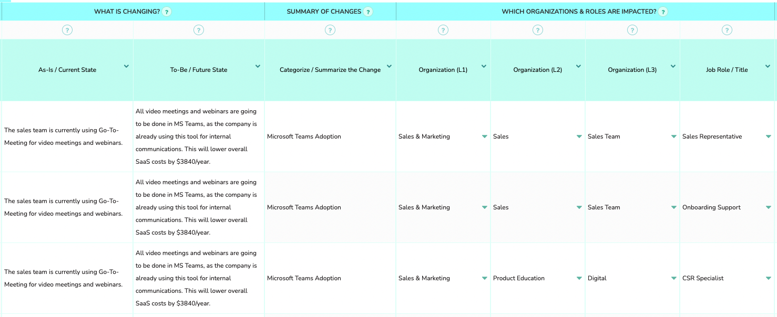Click the help icon beside "WHAT IS CHANGING?"
The width and height of the screenshot is (777, 317).
click(166, 11)
